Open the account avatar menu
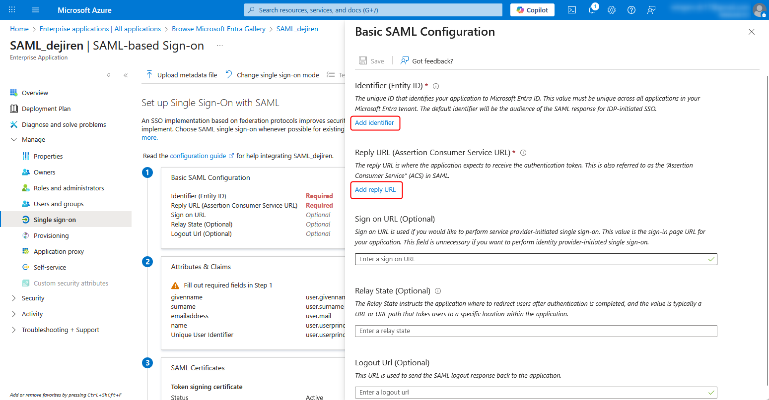The width and height of the screenshot is (769, 400). point(759,10)
